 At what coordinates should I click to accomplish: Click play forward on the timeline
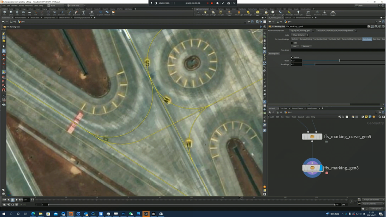click(17, 200)
